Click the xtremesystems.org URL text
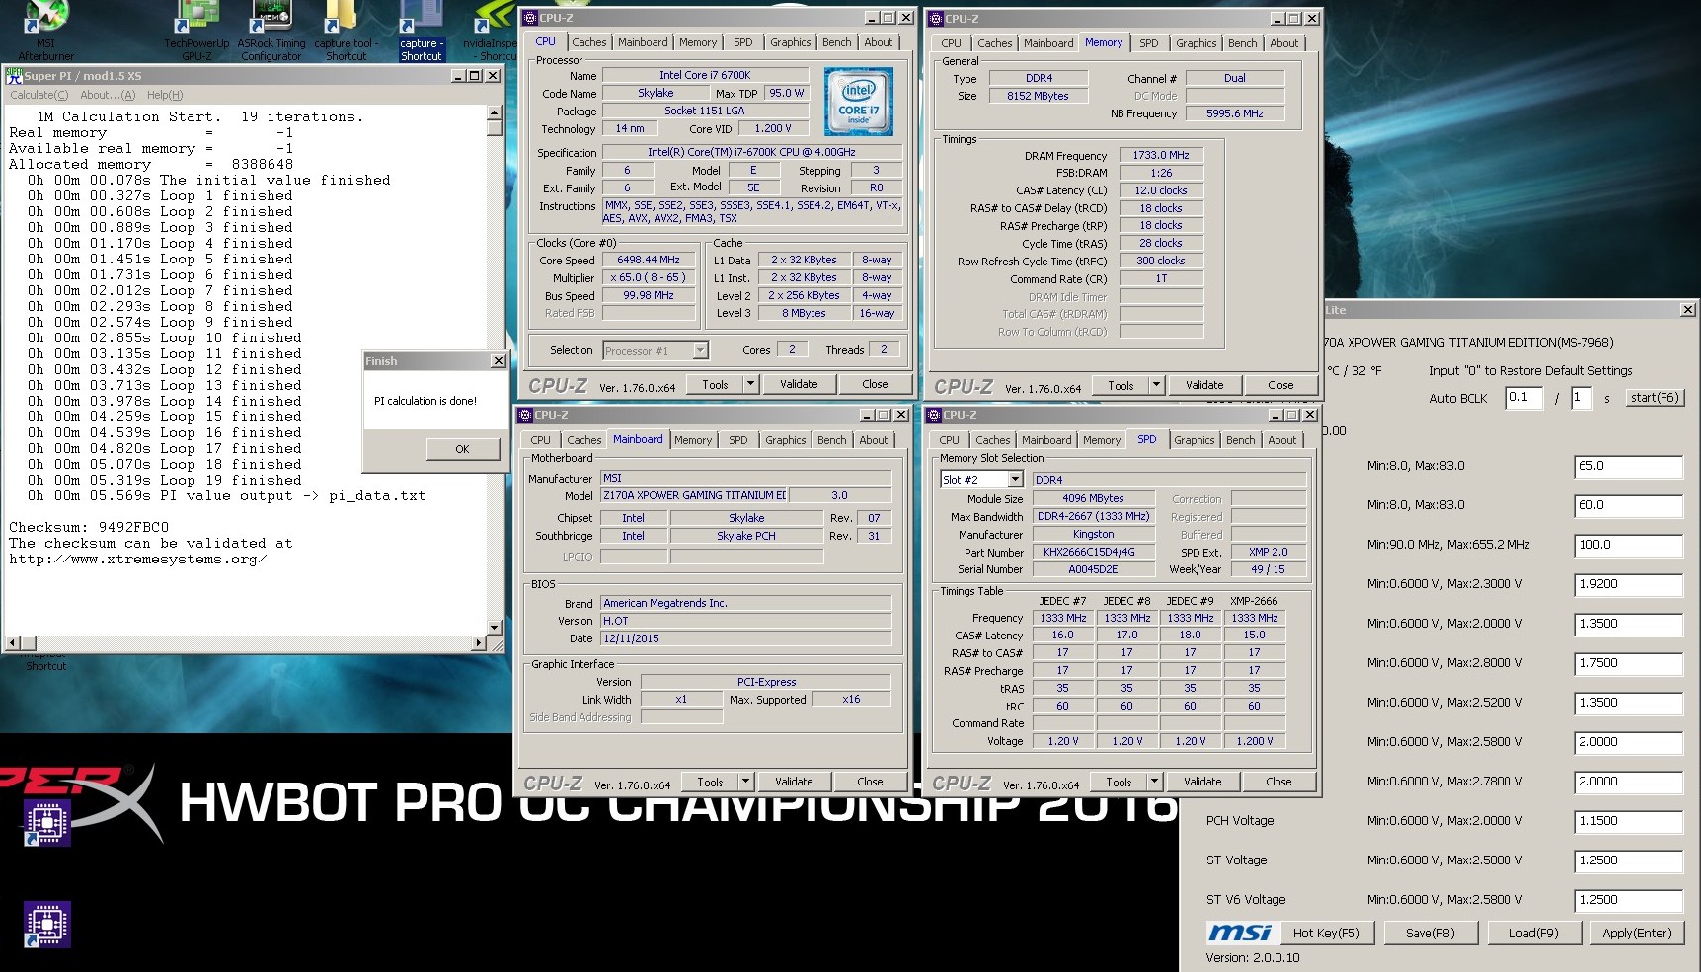This screenshot has width=1701, height=972. [x=138, y=560]
